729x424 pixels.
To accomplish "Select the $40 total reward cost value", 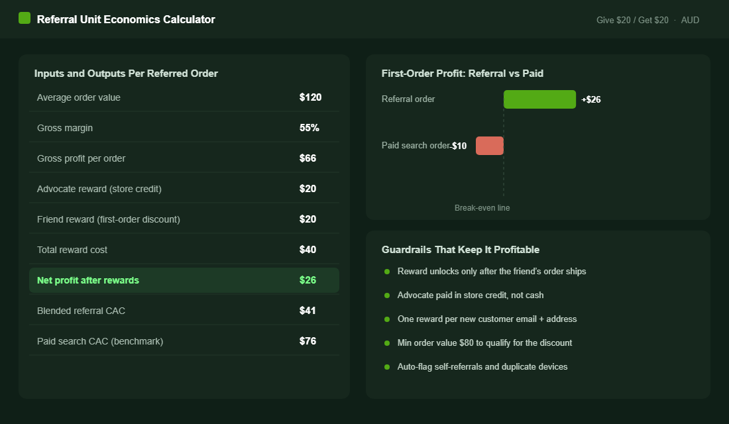I will coord(308,250).
